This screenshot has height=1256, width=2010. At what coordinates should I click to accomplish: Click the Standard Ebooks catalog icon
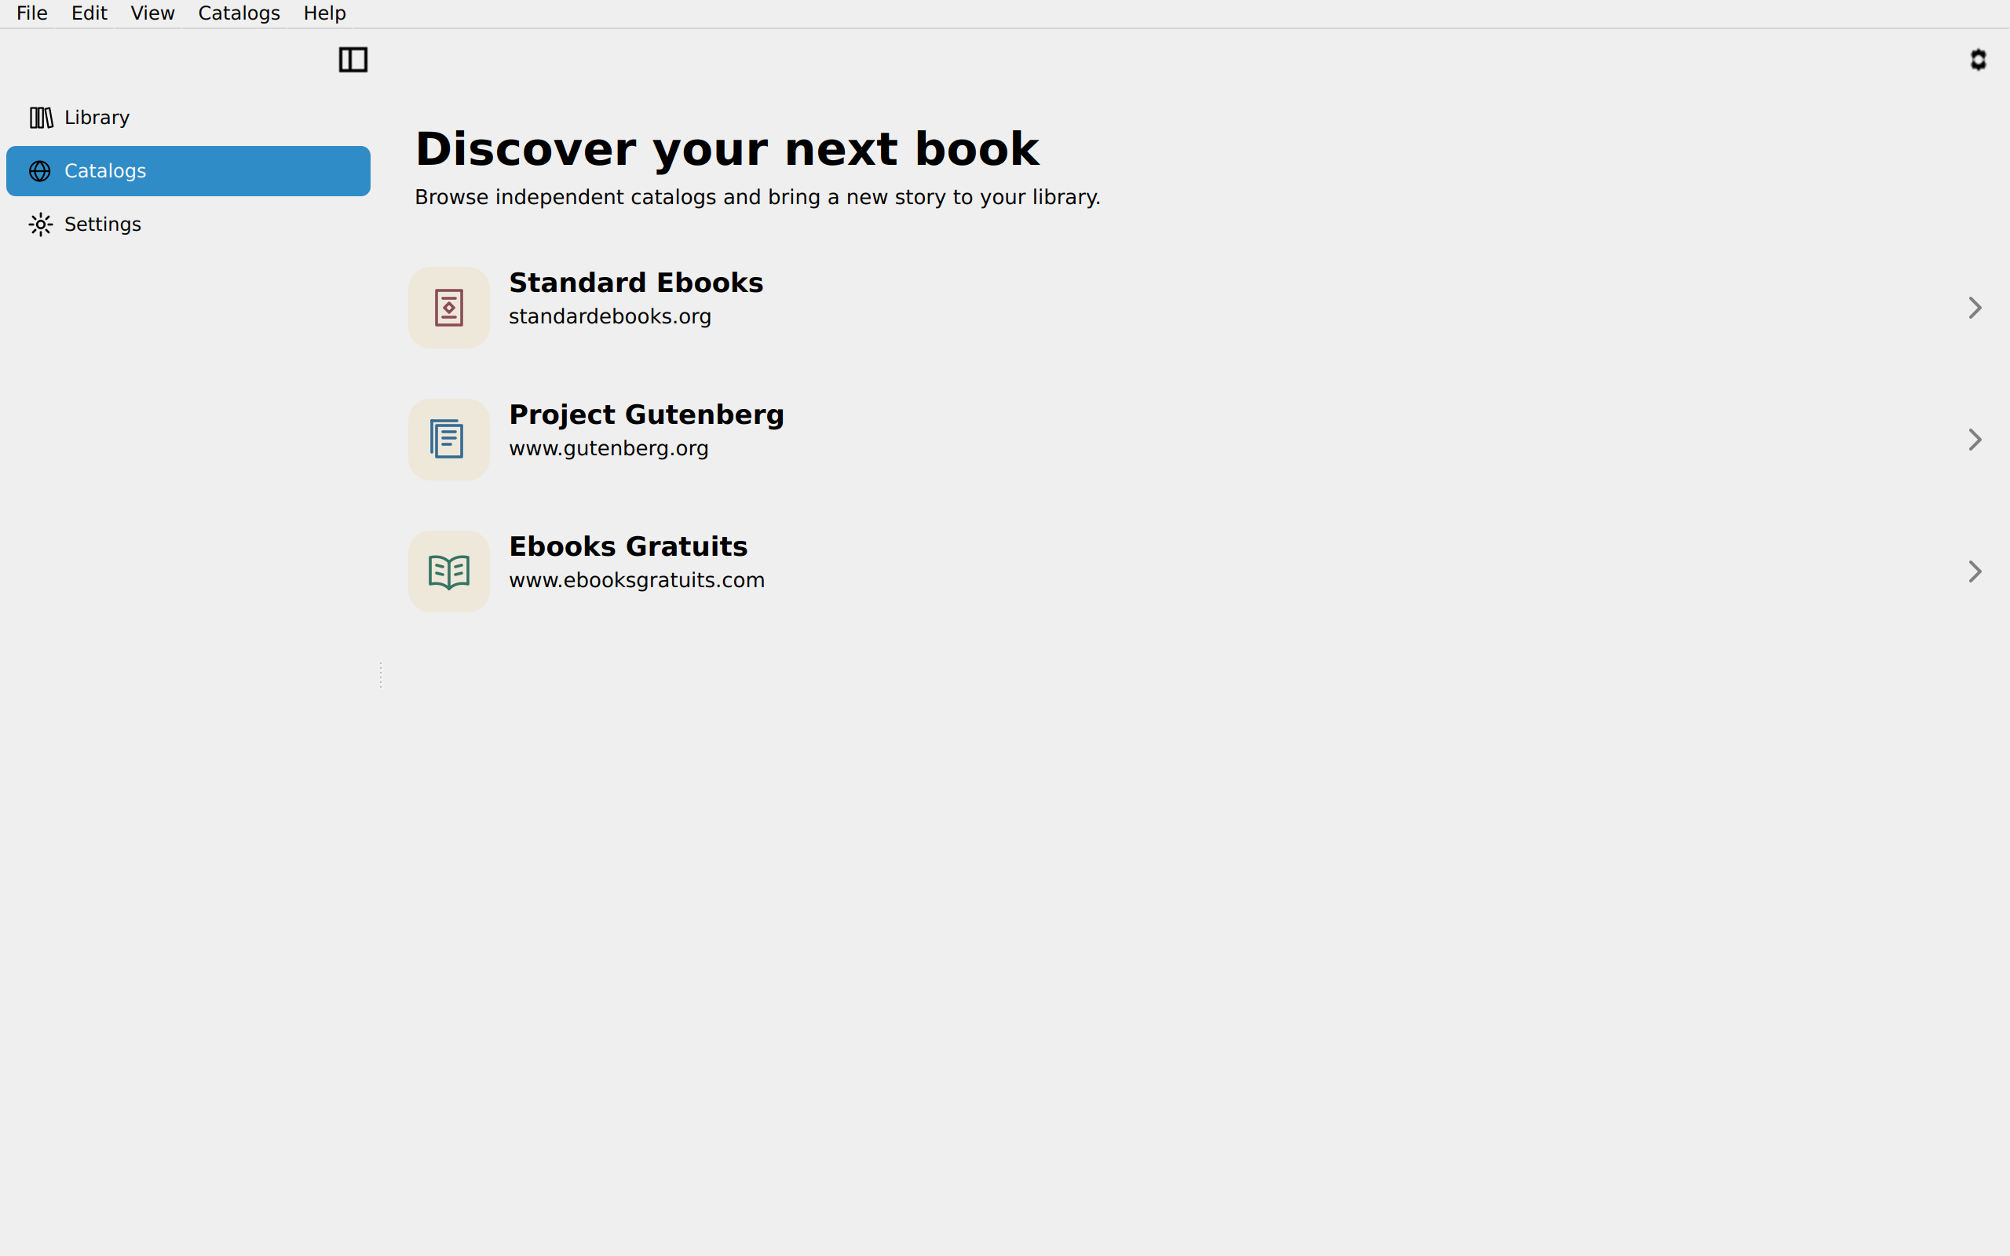coord(448,308)
